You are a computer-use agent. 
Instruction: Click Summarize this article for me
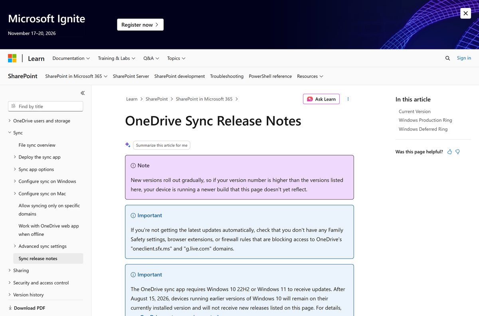[162, 145]
